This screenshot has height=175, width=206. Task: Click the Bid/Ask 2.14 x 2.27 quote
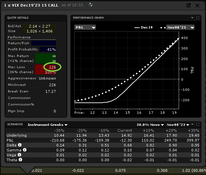click(x=40, y=26)
